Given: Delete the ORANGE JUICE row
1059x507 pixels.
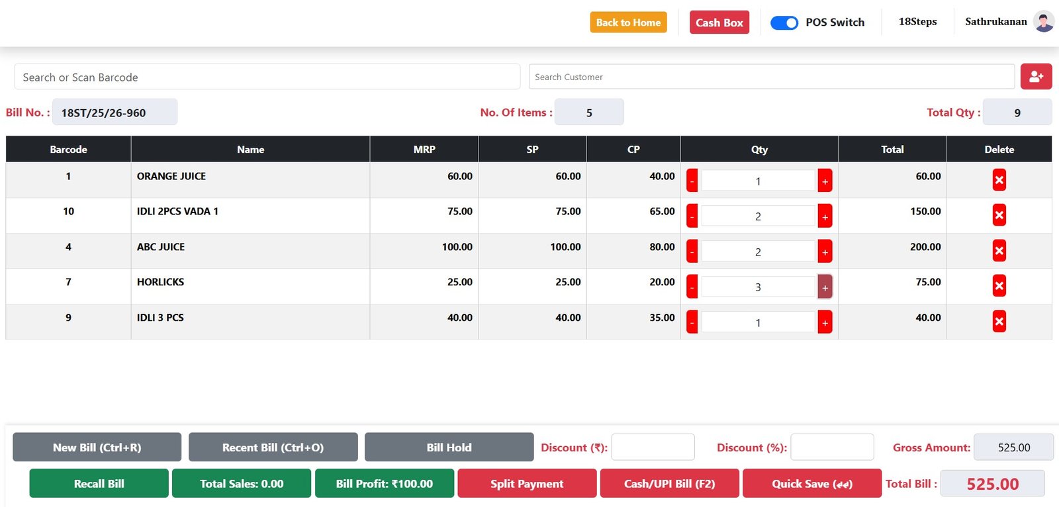Looking at the screenshot, I should click(x=999, y=180).
